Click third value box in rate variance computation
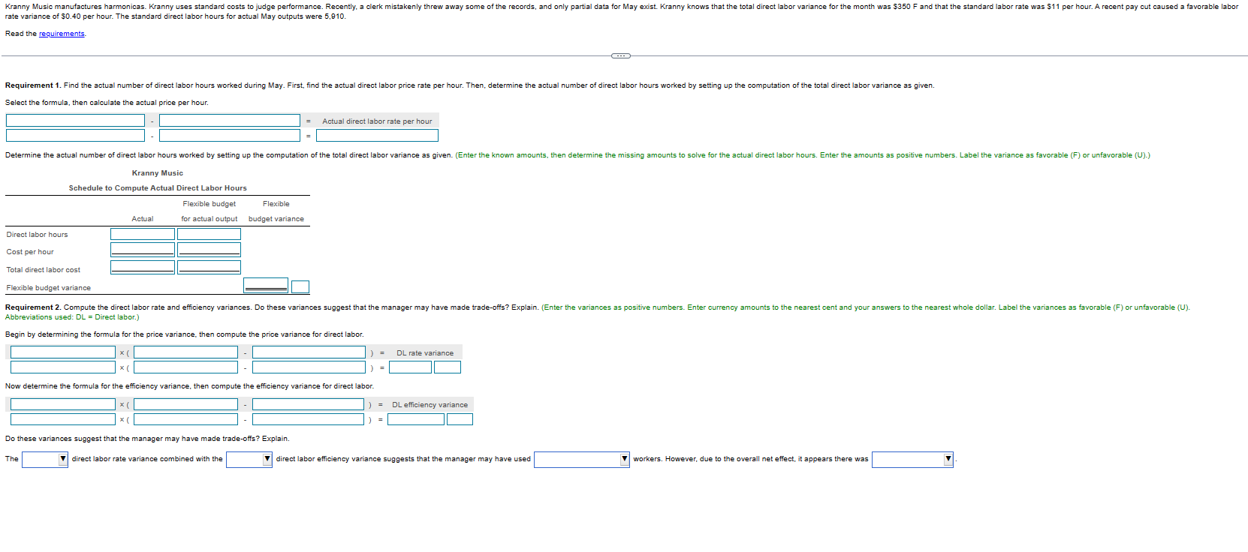This screenshot has width=1248, height=552. coord(309,367)
